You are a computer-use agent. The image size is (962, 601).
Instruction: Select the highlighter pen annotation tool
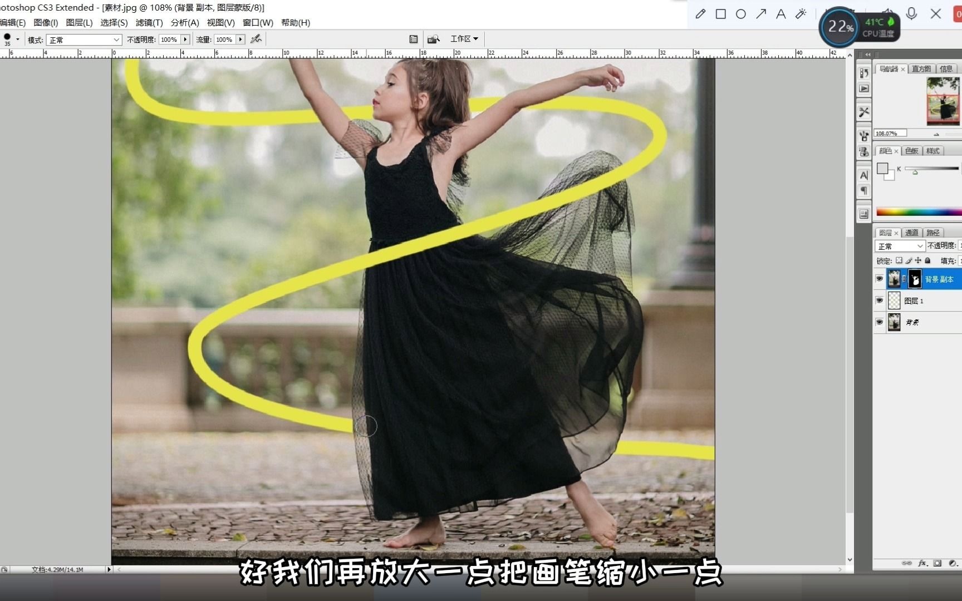(x=801, y=14)
